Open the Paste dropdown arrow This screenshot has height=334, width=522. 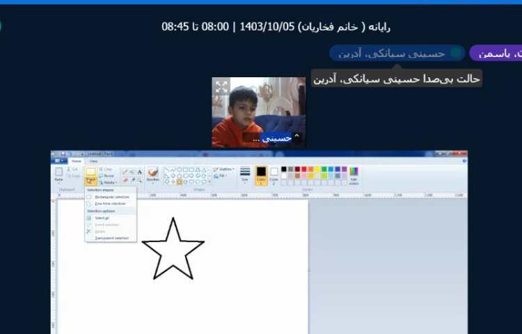pyautogui.click(x=59, y=182)
